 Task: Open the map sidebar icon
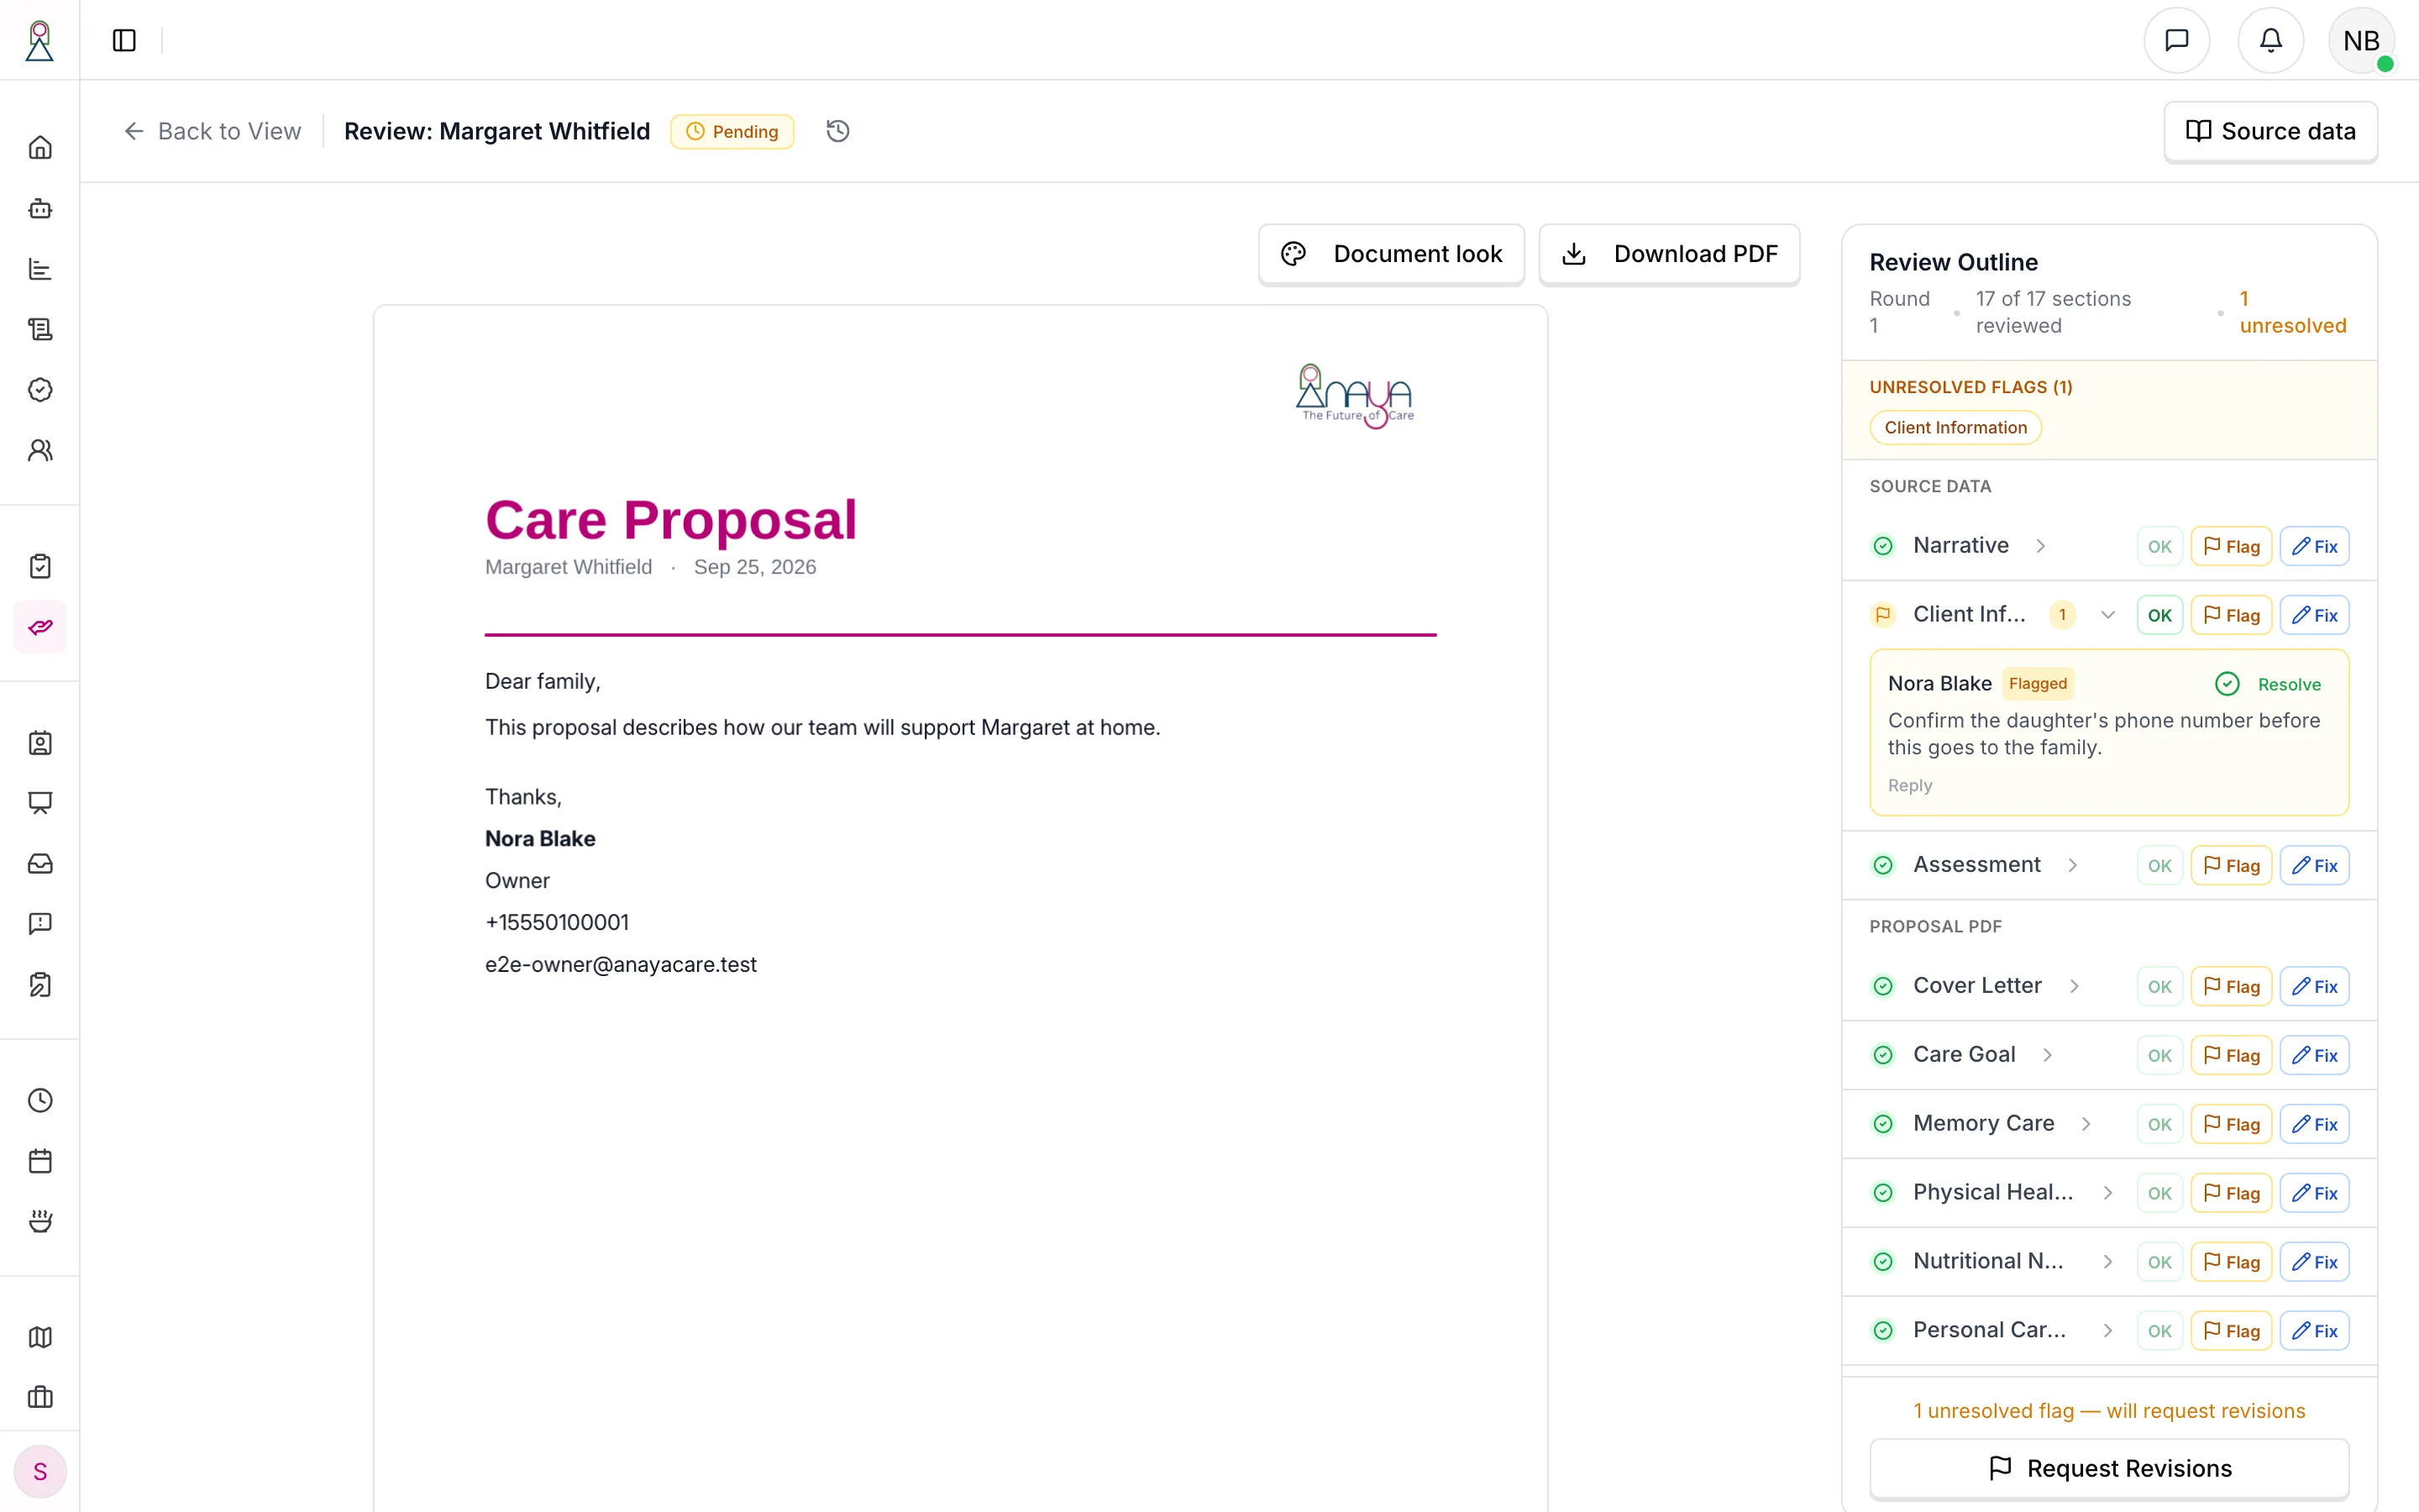tap(40, 1337)
